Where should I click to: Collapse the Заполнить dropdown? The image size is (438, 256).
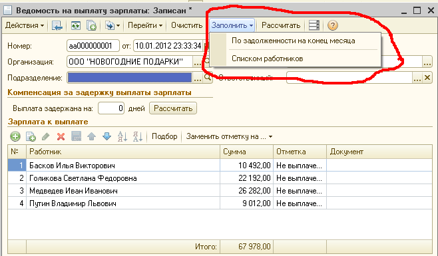(x=232, y=25)
